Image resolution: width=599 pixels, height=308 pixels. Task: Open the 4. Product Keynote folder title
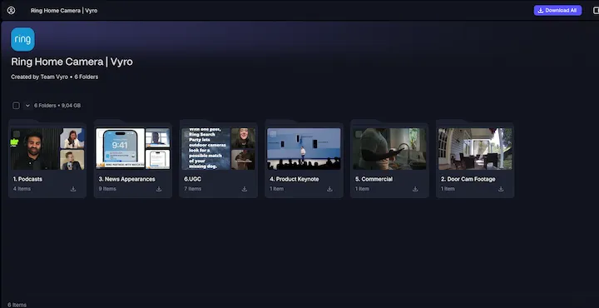pos(295,179)
